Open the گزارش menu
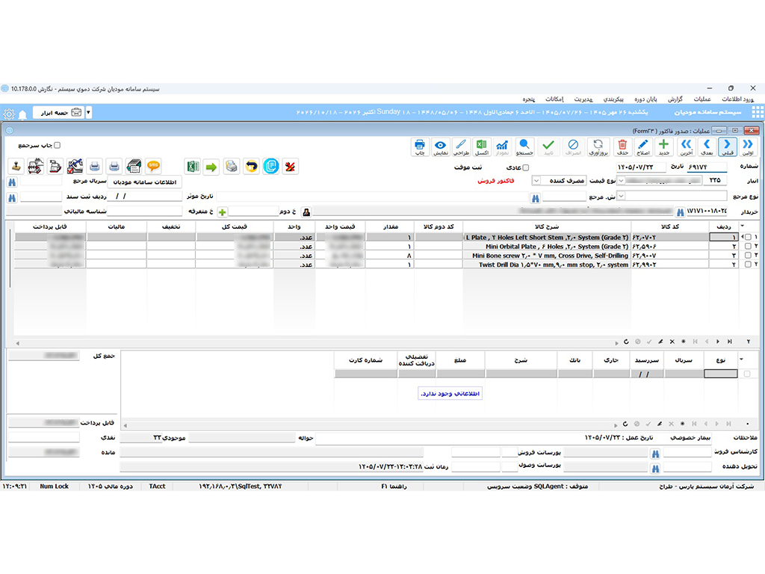The height and width of the screenshot is (574, 765). [675, 99]
